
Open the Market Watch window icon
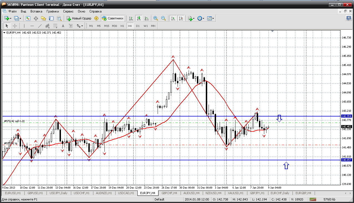28,18
